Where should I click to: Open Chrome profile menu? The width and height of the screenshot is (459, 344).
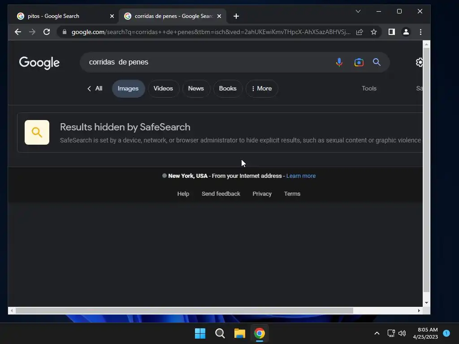[406, 32]
